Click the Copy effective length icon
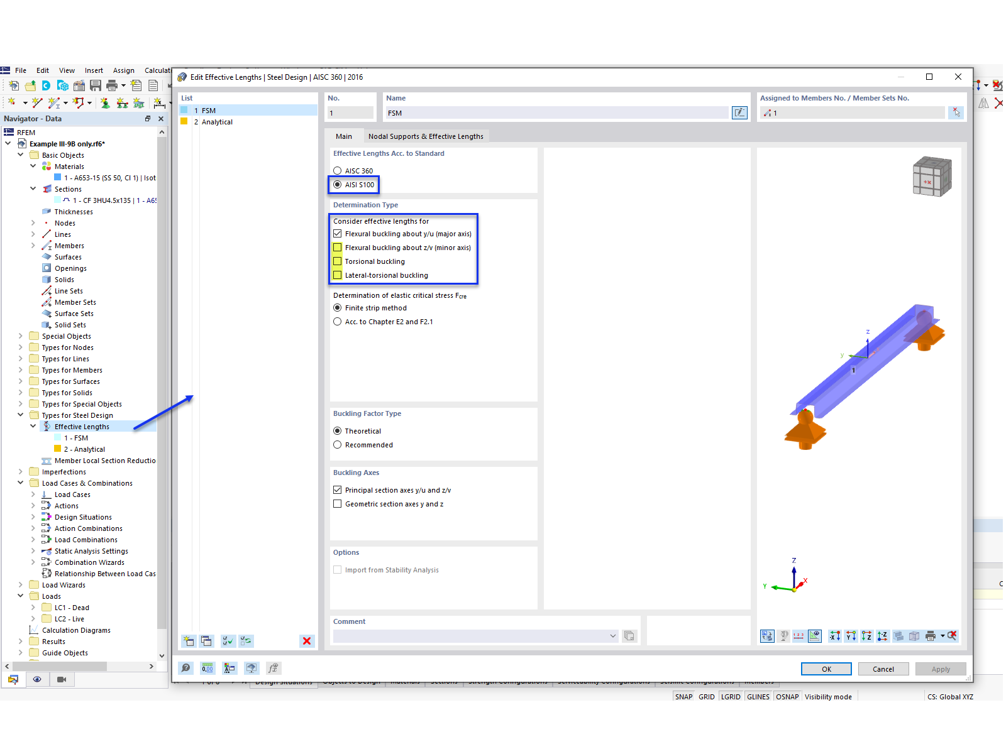 point(206,641)
